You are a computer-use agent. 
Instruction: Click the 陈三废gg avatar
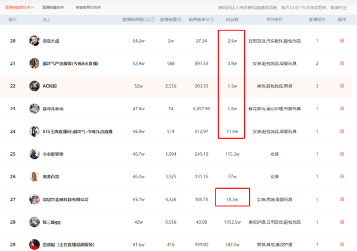pyautogui.click(x=34, y=222)
